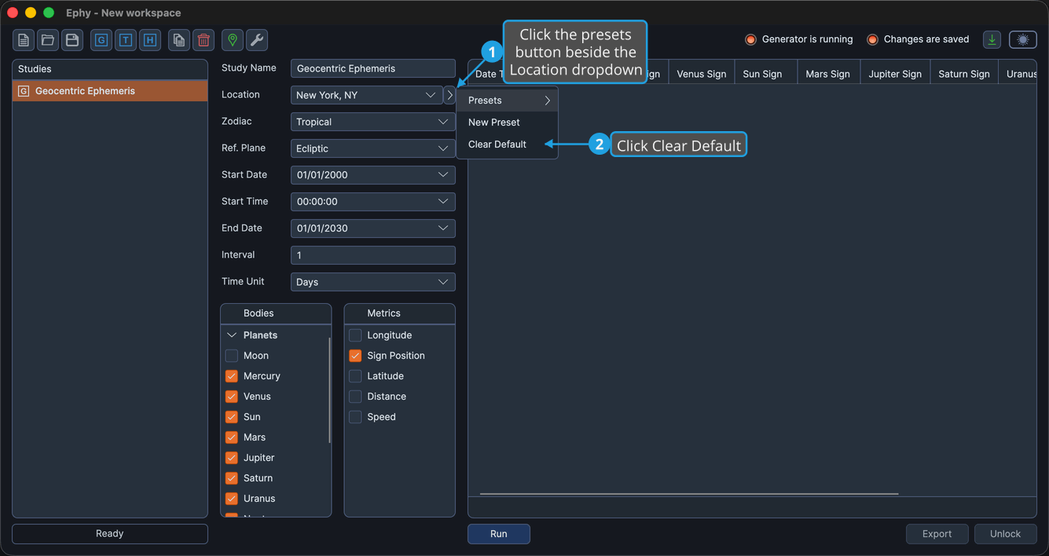
Task: Click the Export button
Action: click(937, 534)
